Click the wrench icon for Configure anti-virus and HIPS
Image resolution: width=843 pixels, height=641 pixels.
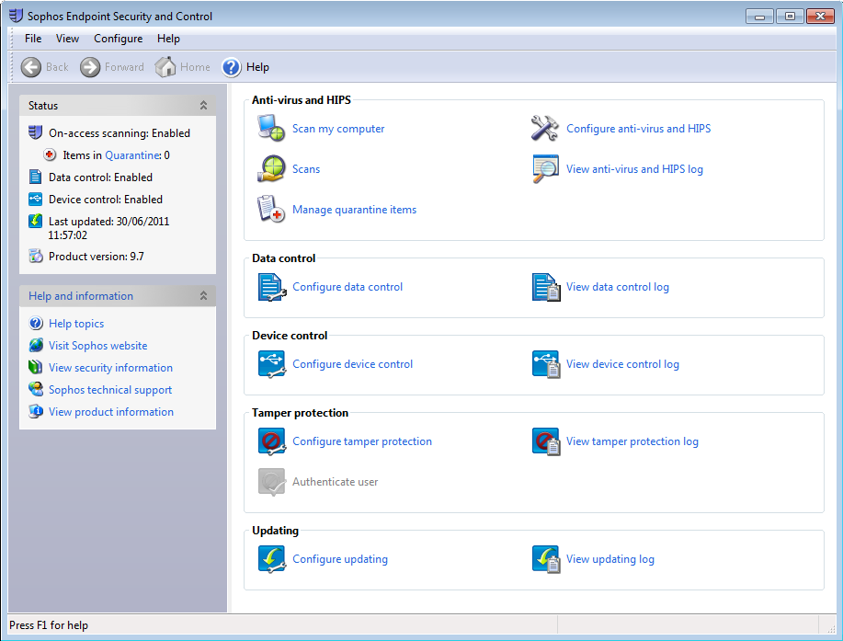pos(544,129)
